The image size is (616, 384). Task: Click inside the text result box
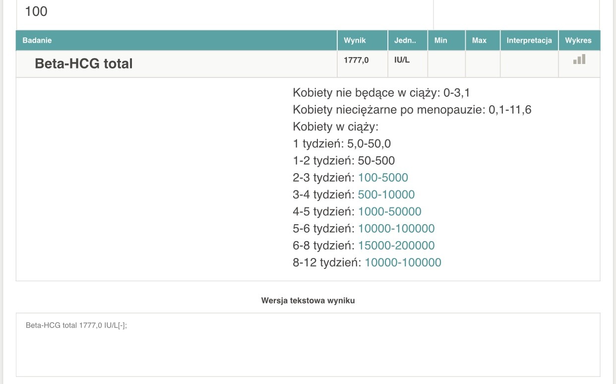pos(308,347)
